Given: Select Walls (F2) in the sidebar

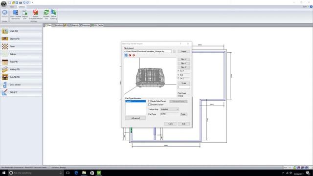Looking at the screenshot, I should (21, 31).
